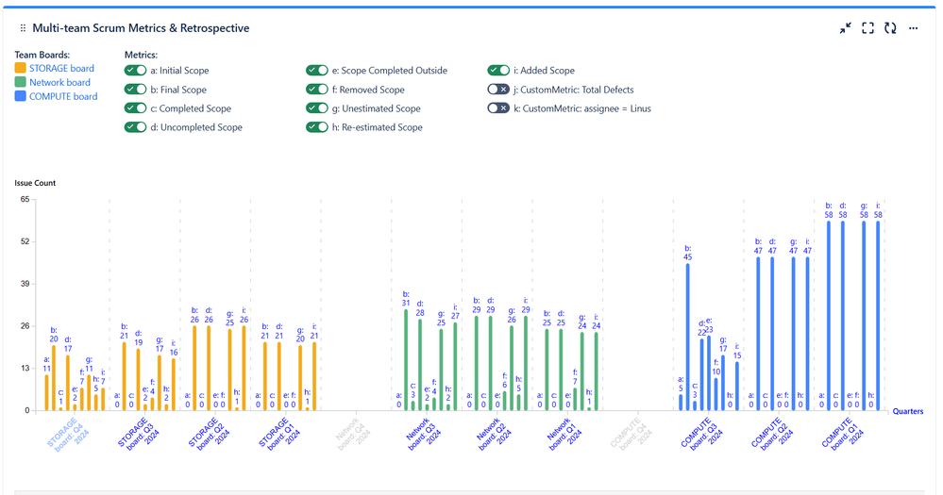
Task: Open the COMPUTE board link
Action: click(x=63, y=96)
